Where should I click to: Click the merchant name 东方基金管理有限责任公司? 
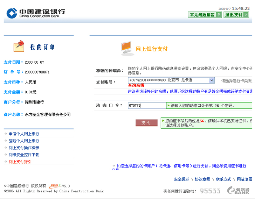48,114
